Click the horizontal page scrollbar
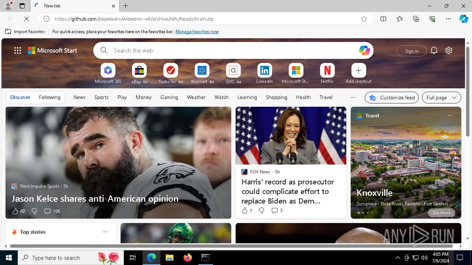 pos(231,246)
